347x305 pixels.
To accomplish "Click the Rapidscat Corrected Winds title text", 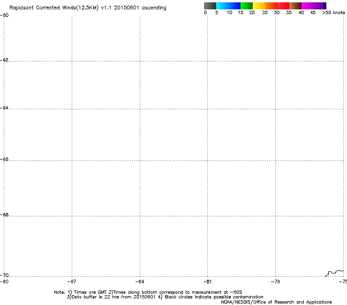I will tap(88, 8).
